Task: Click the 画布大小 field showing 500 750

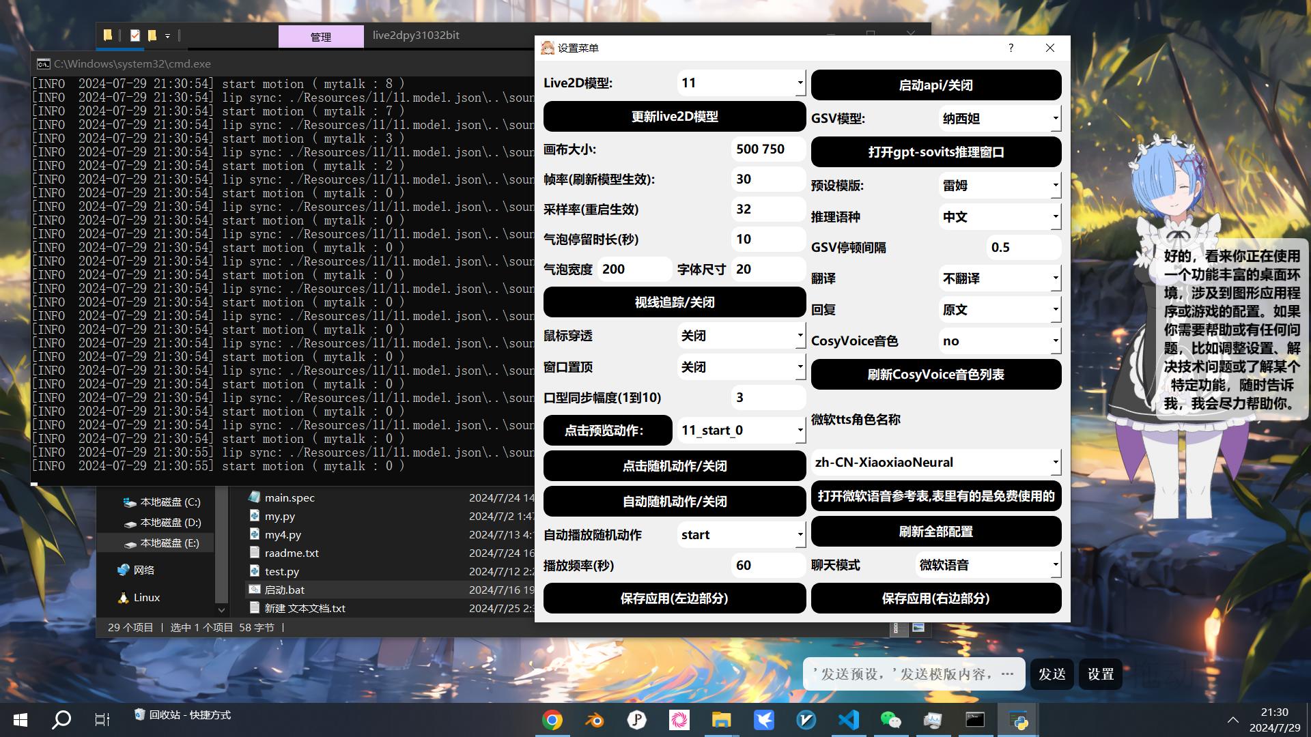Action: pos(768,149)
